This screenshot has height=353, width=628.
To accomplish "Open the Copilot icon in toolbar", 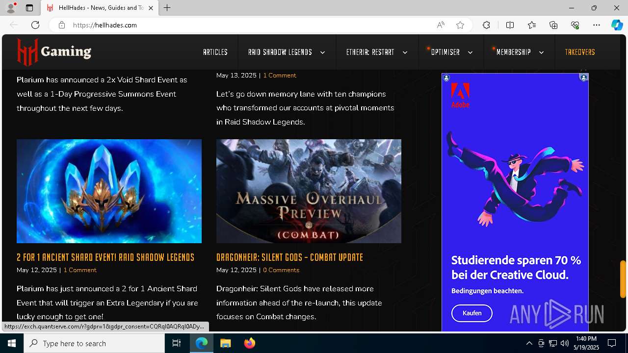I will click(617, 25).
